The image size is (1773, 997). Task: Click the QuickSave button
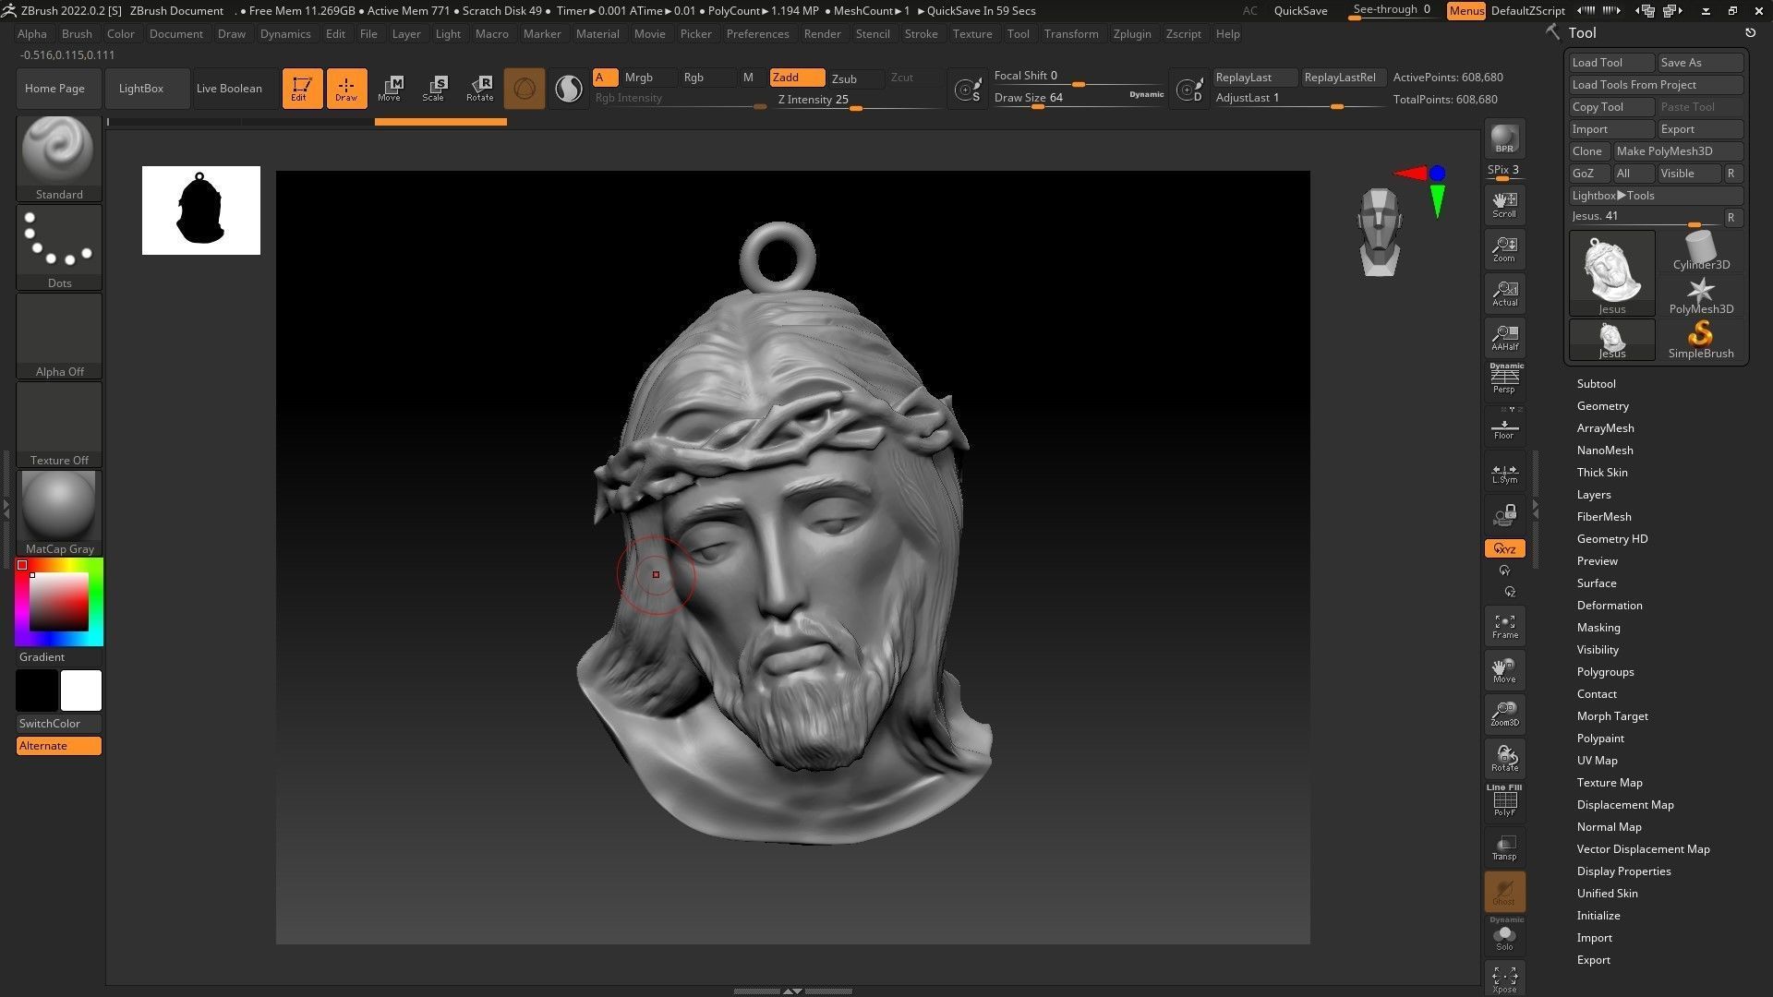1300,10
